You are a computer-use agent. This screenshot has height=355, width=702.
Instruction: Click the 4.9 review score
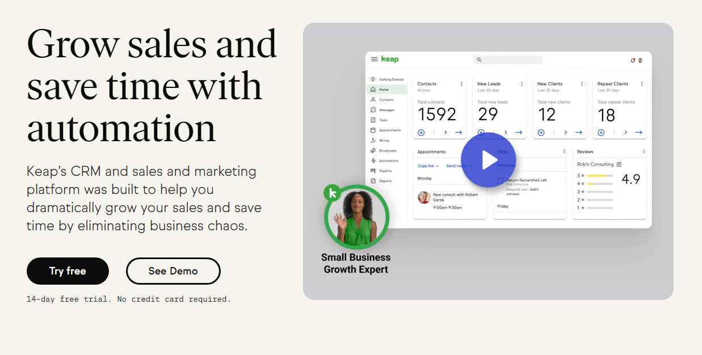click(x=631, y=179)
